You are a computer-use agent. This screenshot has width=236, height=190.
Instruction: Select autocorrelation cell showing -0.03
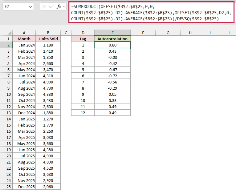[x=112, y=57]
